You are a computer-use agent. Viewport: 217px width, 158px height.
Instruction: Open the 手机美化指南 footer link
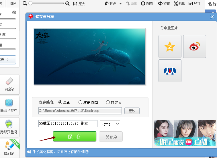[61, 152]
